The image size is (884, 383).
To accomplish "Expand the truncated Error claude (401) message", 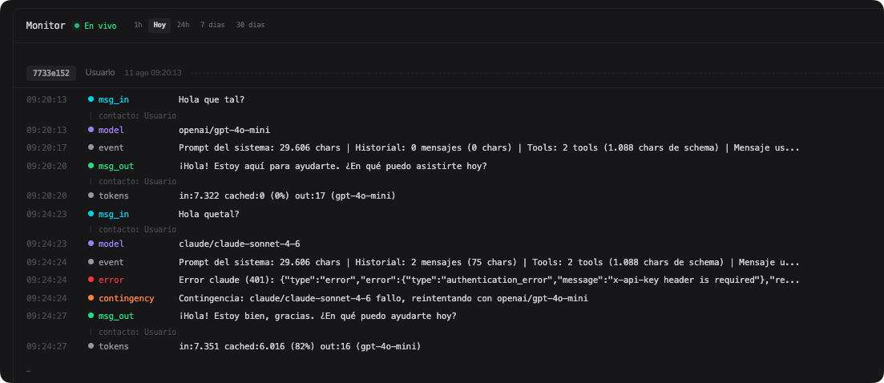I will click(x=489, y=280).
